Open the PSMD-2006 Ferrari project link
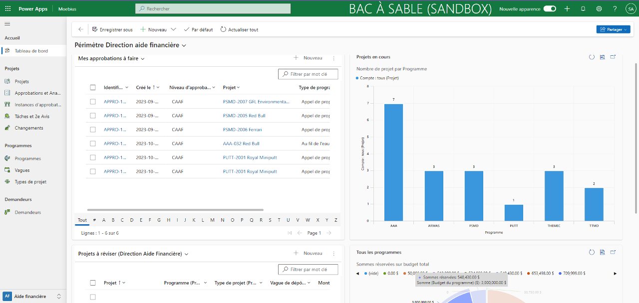This screenshot has height=303, width=639. [x=243, y=130]
